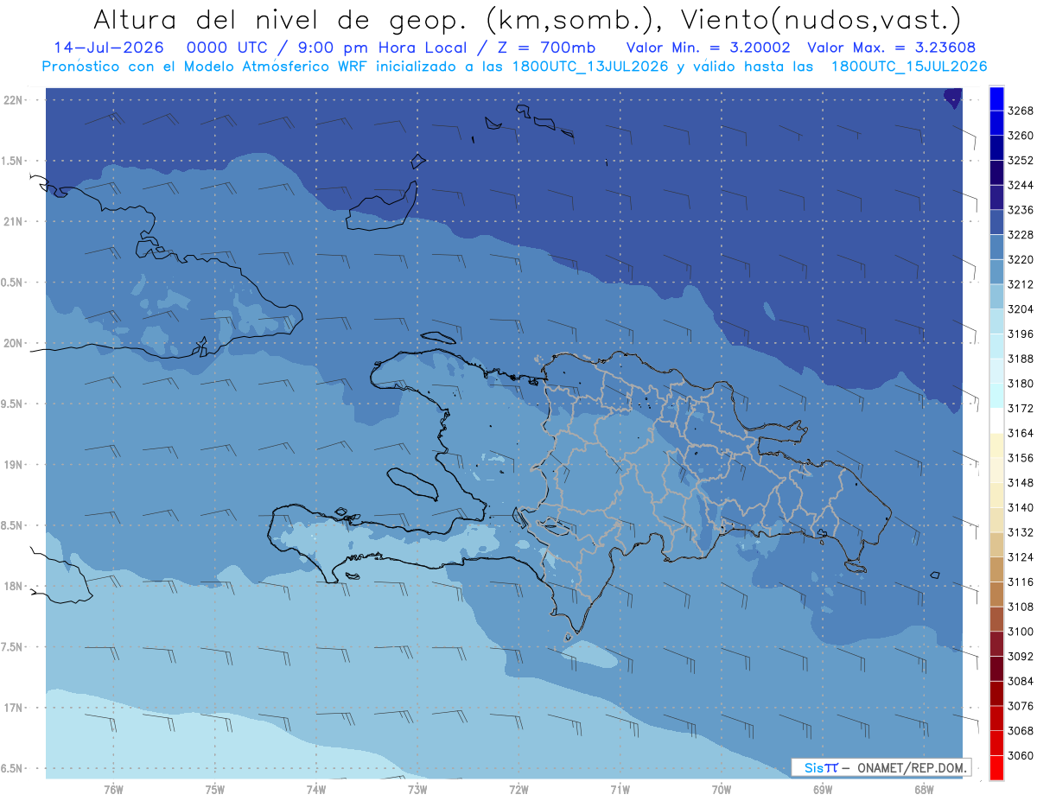1037x801 pixels.
Task: Click the legend value "3084"
Action: tap(1020, 681)
